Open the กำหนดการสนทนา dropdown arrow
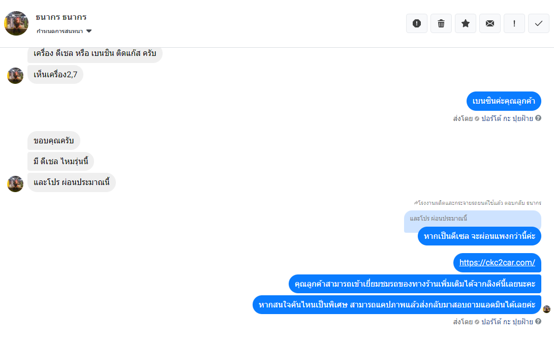 tap(89, 31)
